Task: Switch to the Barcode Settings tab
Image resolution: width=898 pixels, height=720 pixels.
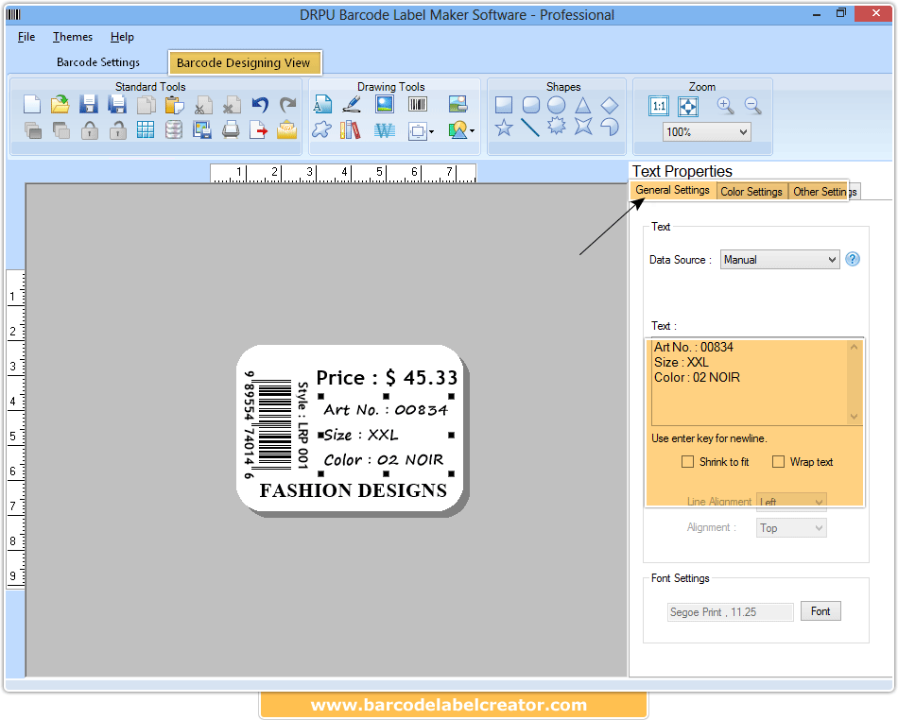Action: pyautogui.click(x=98, y=62)
